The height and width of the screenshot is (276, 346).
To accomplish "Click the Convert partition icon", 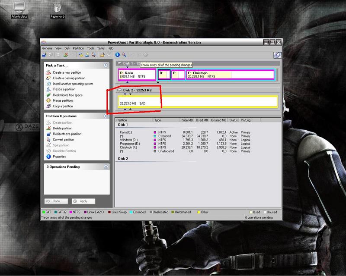I will point(48,140).
